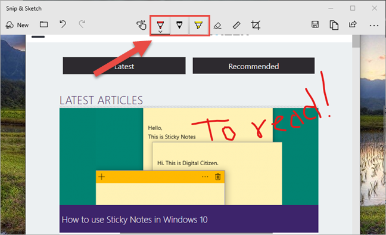Switch to the Recommended tab
The height and width of the screenshot is (235, 386).
click(254, 66)
